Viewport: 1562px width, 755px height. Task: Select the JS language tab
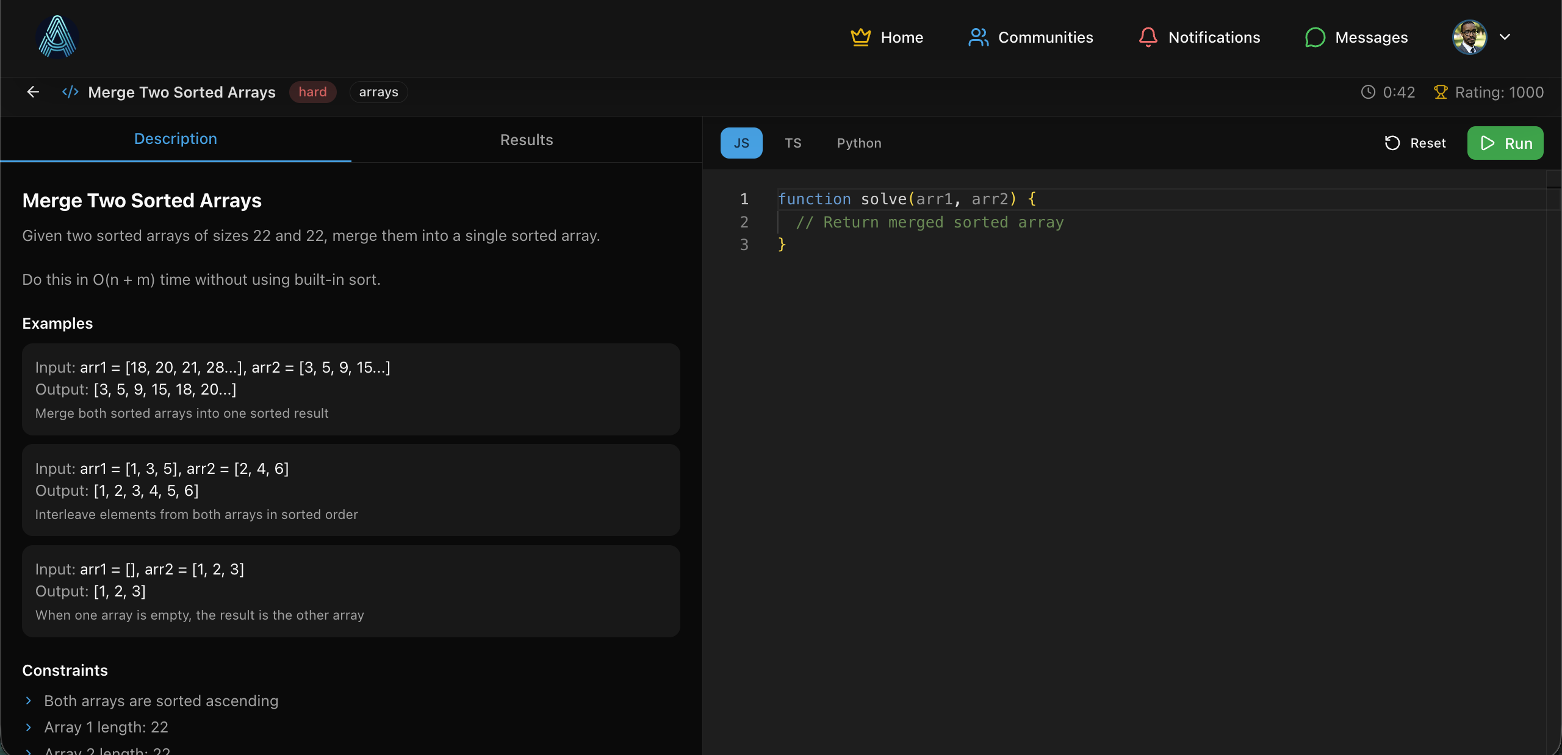tap(741, 143)
